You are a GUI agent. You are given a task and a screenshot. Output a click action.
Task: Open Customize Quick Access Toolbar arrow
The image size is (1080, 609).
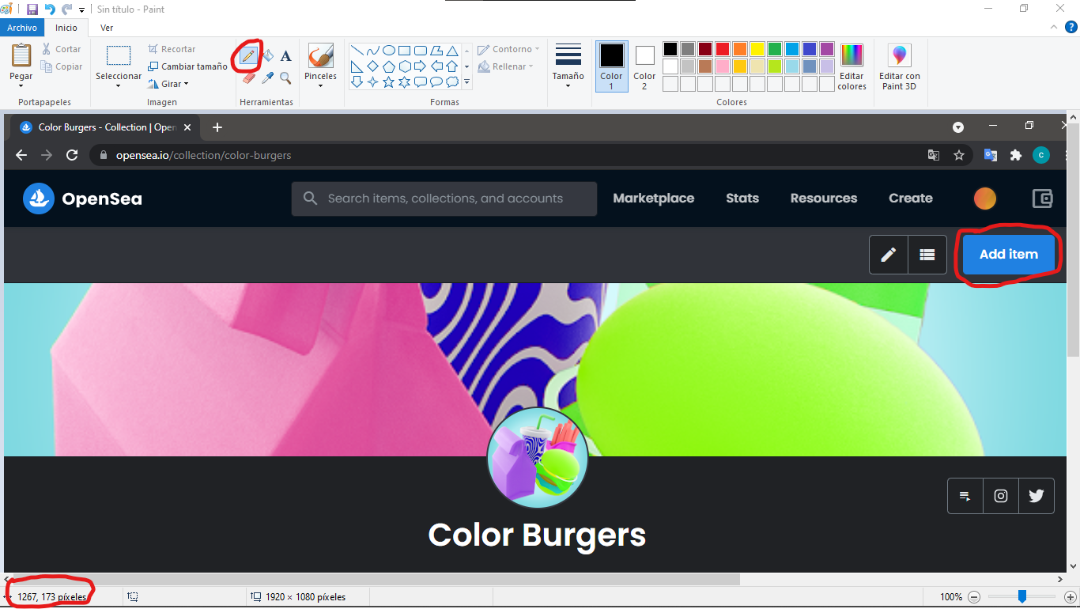81,10
